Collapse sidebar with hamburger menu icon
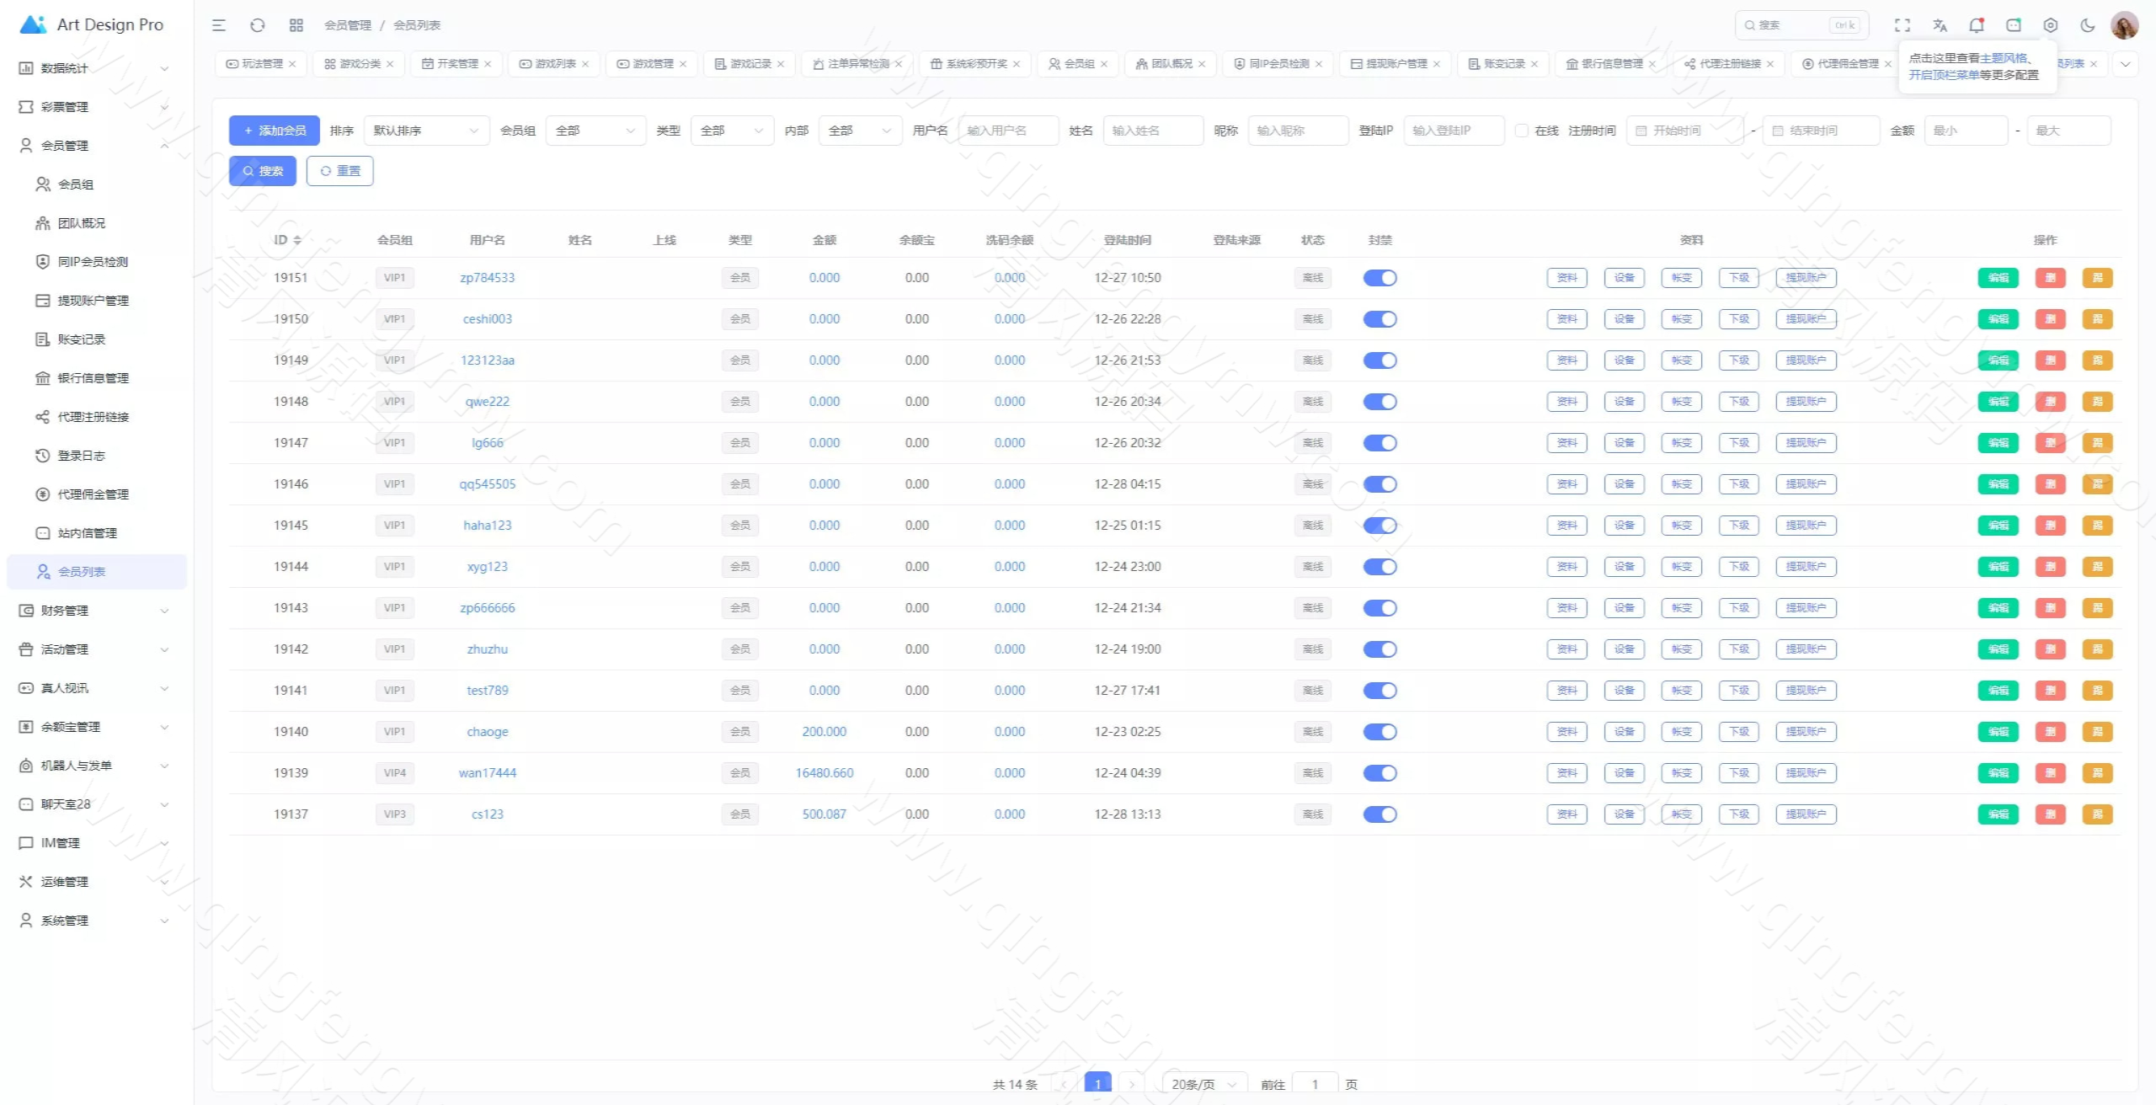The width and height of the screenshot is (2156, 1105). pos(219,25)
